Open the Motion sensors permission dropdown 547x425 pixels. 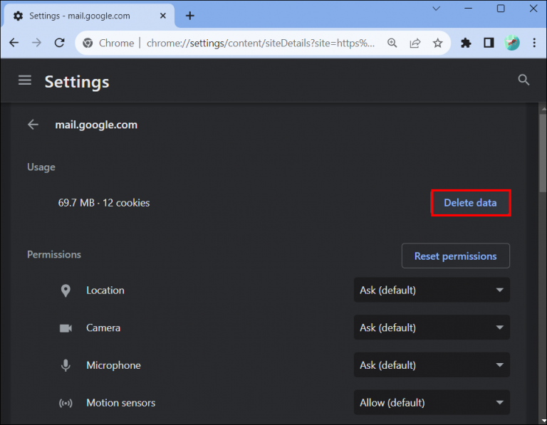(x=432, y=403)
